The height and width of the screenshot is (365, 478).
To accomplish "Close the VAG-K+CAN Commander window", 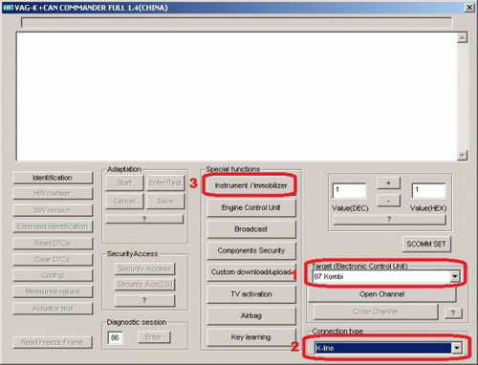I will tap(470, 8).
